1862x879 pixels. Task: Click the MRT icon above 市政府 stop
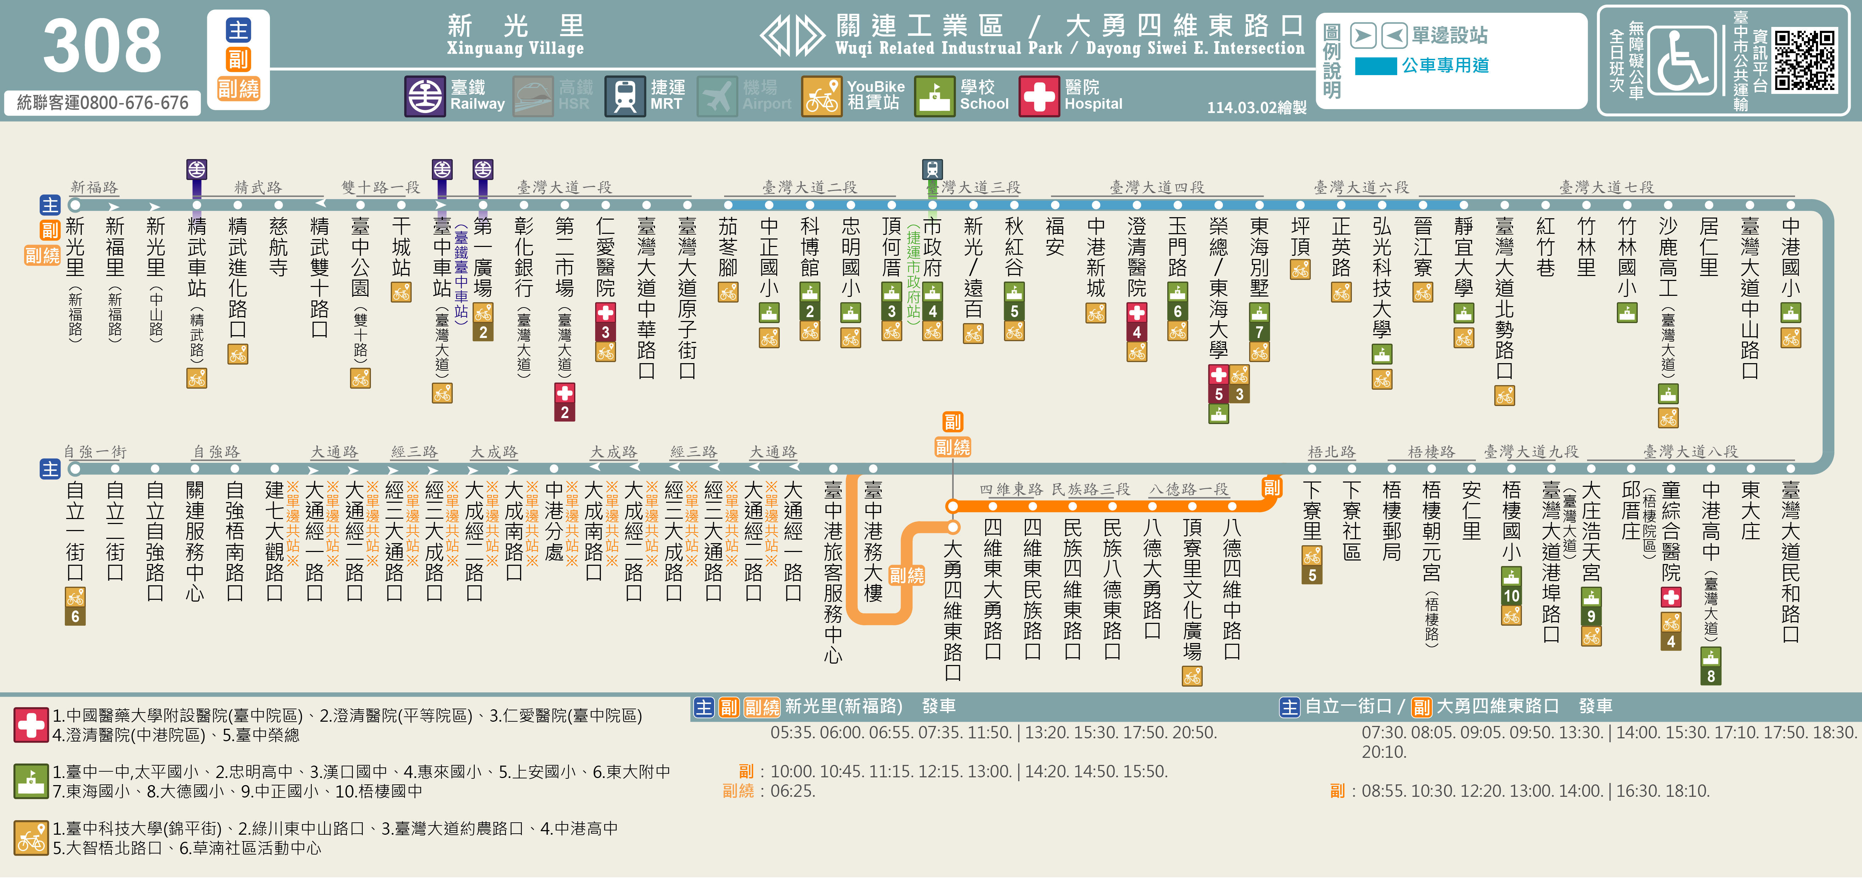coord(932,169)
